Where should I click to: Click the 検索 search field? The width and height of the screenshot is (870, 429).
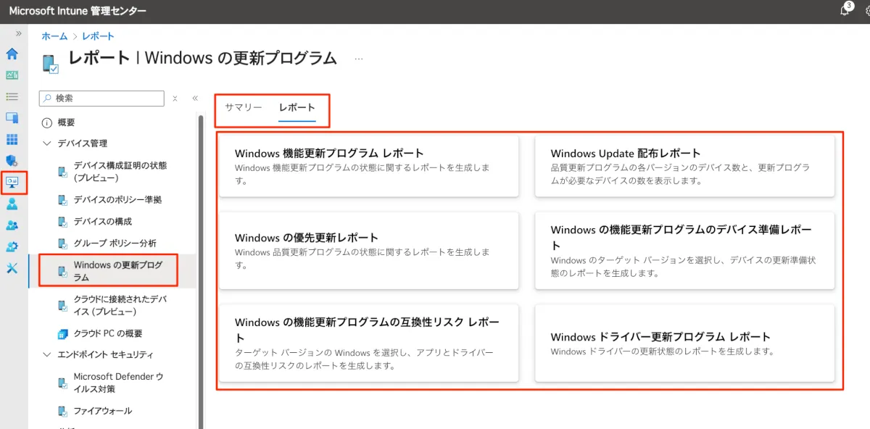(x=101, y=99)
